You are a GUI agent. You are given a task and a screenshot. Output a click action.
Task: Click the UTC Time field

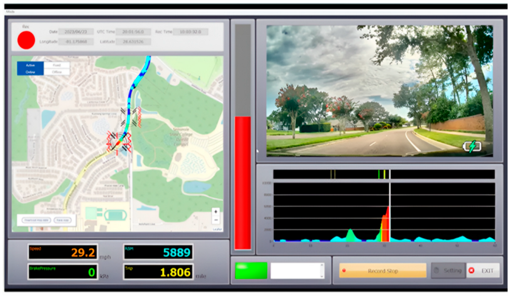coord(133,32)
